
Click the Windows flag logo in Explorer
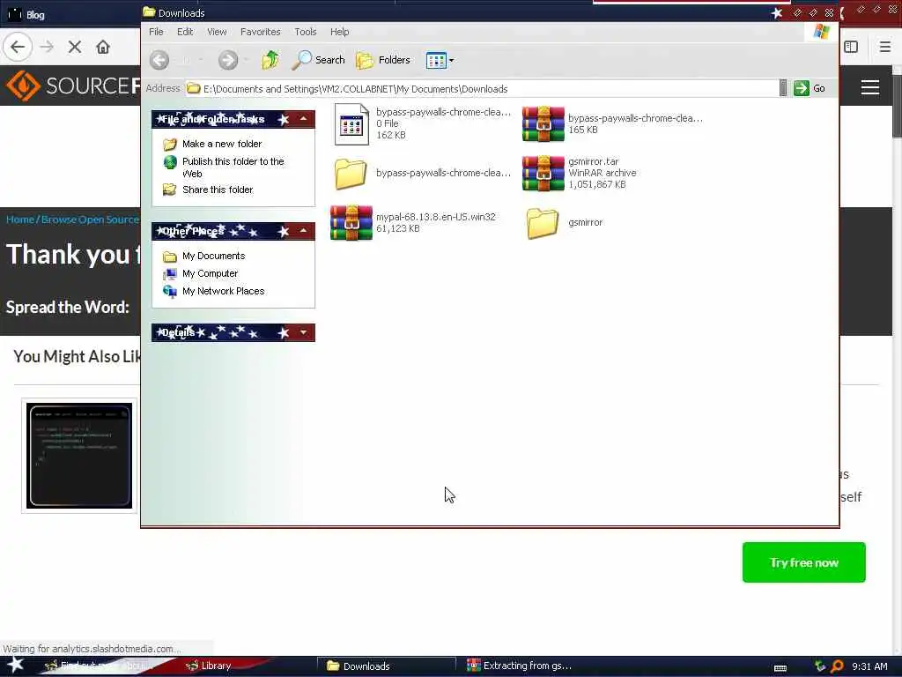tap(822, 32)
